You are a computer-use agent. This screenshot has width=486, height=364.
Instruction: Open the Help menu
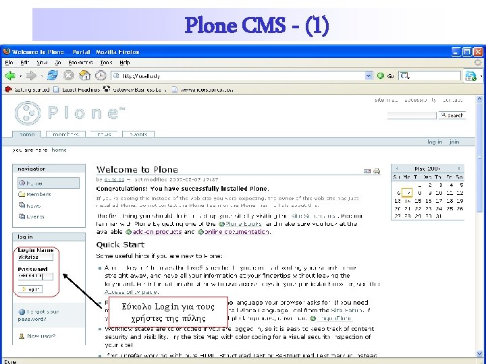tap(125, 63)
